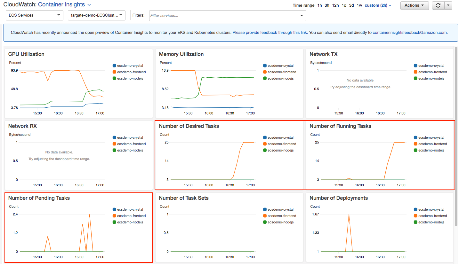Open the ECS Services dropdown

pyautogui.click(x=34, y=15)
